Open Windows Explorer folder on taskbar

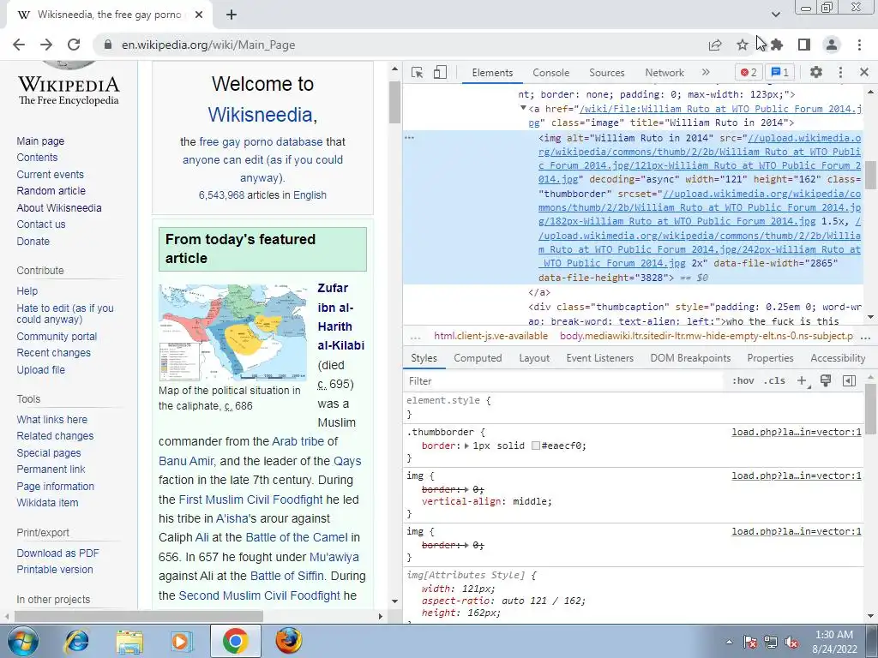[129, 641]
